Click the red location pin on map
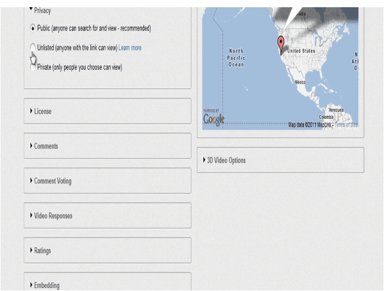 click(x=281, y=45)
